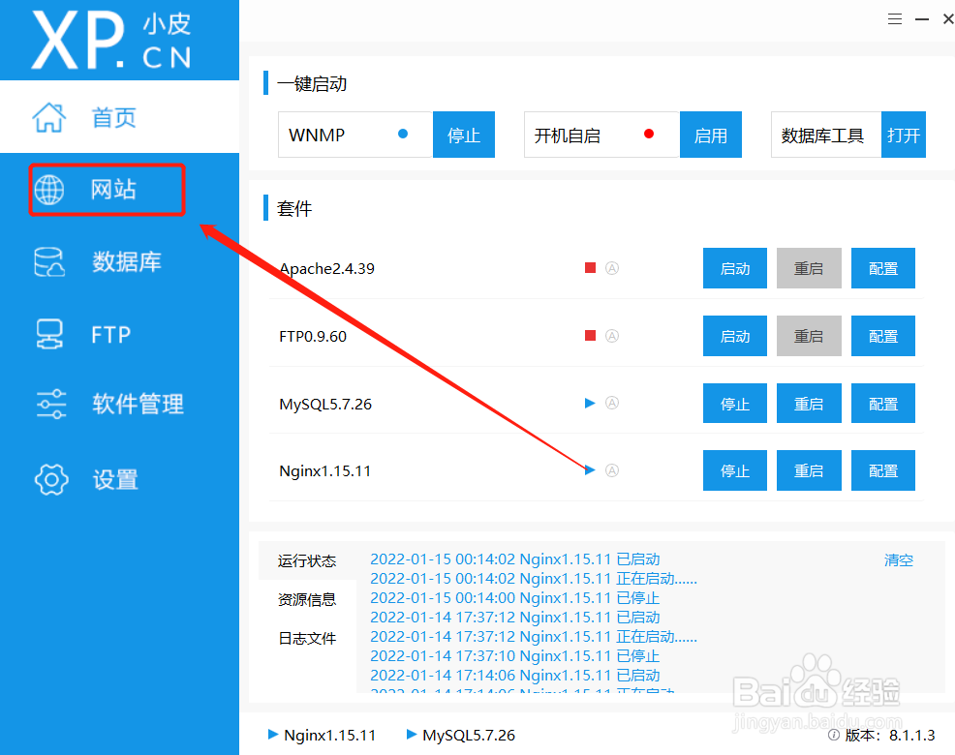Click the 套件 section heading
The width and height of the screenshot is (955, 755).
click(x=294, y=209)
